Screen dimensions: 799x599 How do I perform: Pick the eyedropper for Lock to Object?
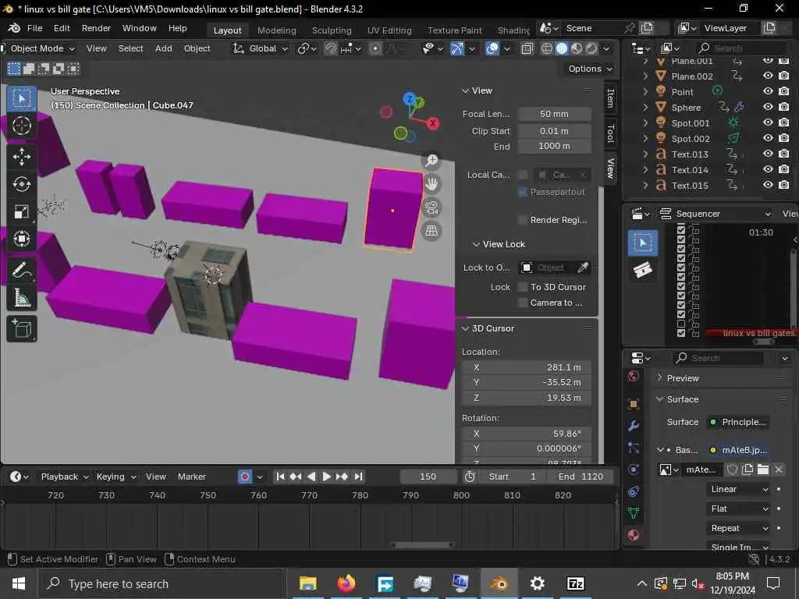coord(583,268)
